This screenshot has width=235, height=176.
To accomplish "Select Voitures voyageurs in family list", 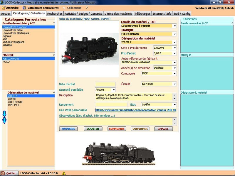I will (28, 42).
